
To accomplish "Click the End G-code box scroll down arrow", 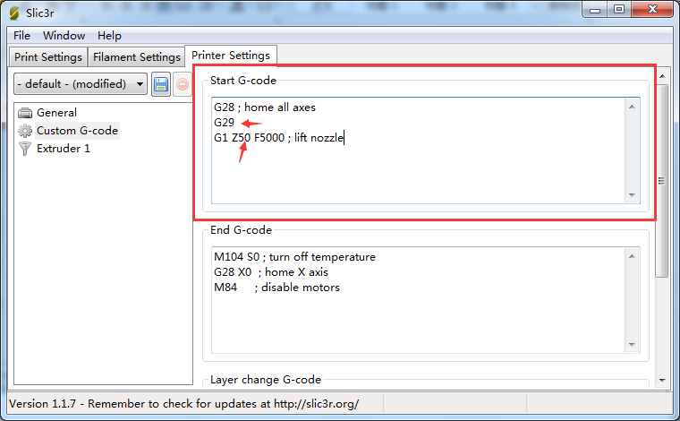I will [x=632, y=345].
